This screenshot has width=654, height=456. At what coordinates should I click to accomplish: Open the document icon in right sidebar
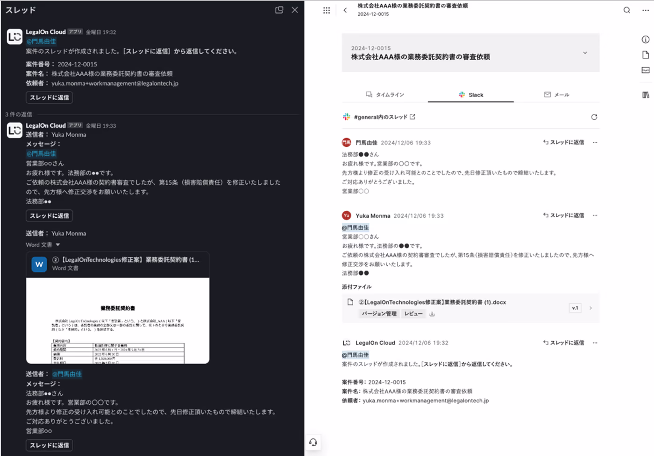pos(645,55)
